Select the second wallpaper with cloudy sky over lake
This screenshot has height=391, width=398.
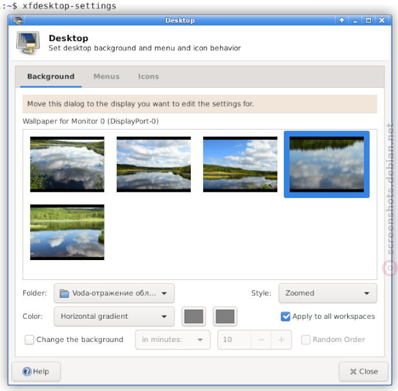tap(154, 165)
